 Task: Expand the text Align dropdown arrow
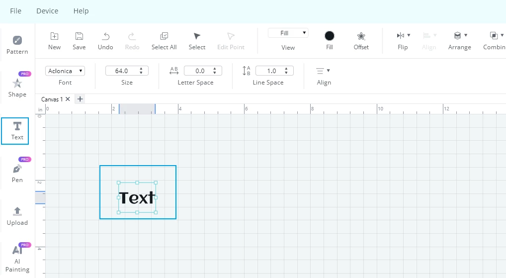coord(328,71)
